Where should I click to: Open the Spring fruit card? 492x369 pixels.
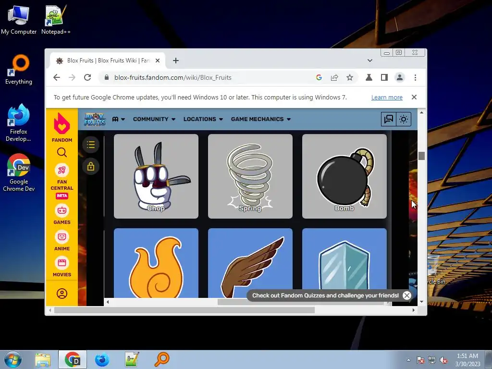point(250,176)
